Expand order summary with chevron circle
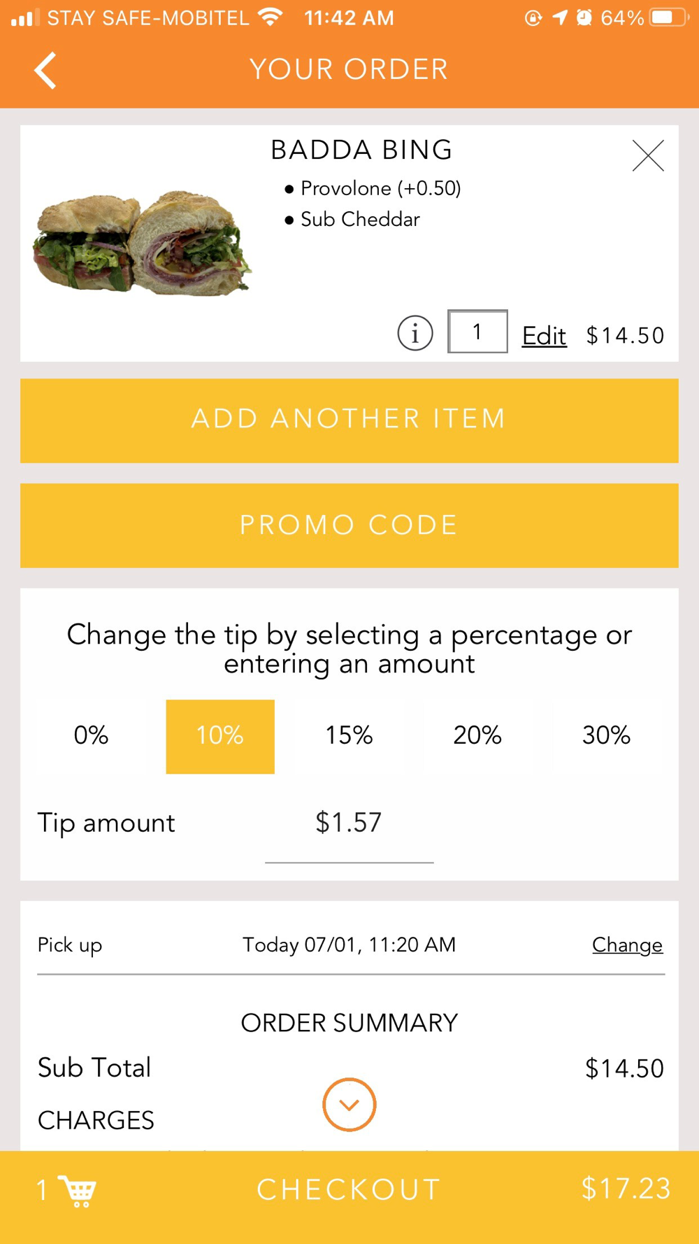 tap(349, 1105)
